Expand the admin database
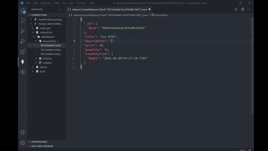The width and height of the screenshot is (268, 151). [x=33, y=67]
